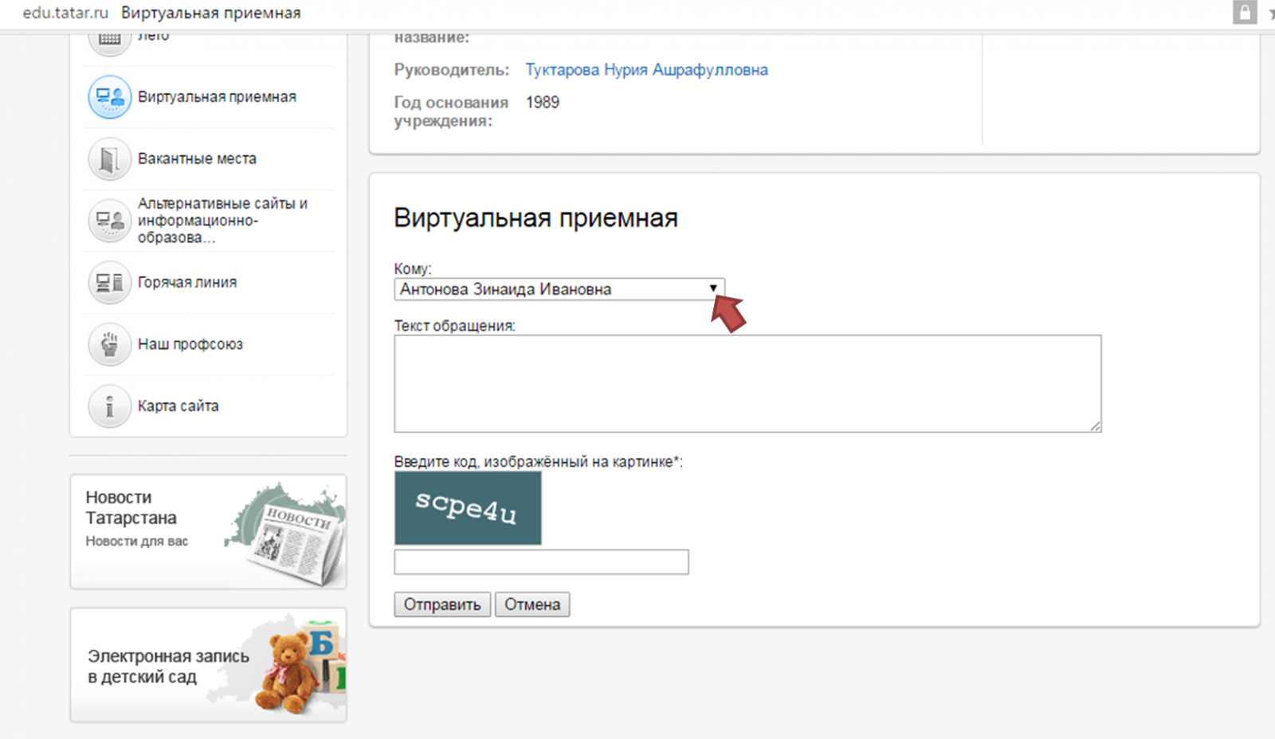This screenshot has width=1275, height=739.
Task: Open Туктарова Нурия Ашрафулловна link
Action: click(646, 70)
